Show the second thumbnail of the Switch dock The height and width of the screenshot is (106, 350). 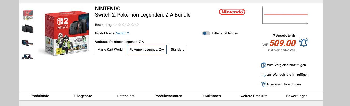pos(27,29)
